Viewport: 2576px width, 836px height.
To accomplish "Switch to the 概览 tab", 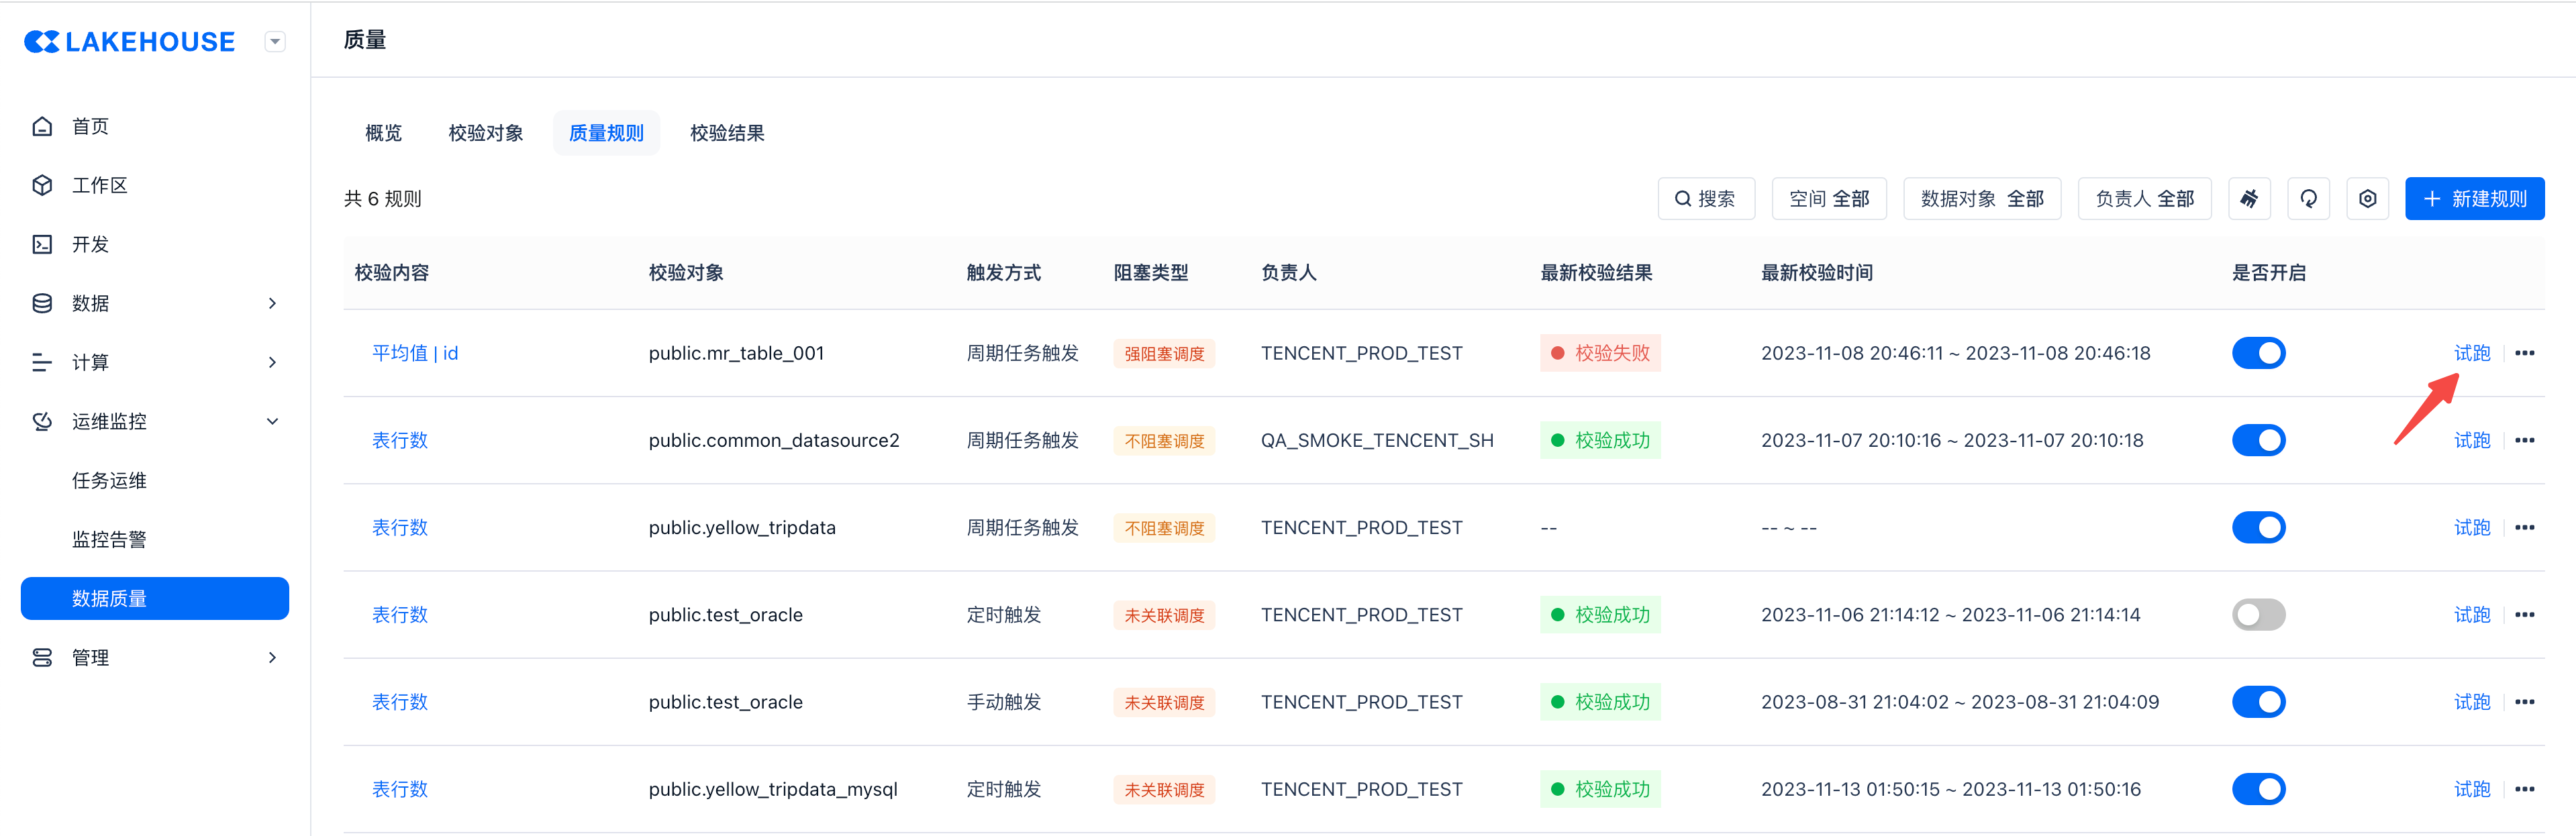I will pos(383,133).
